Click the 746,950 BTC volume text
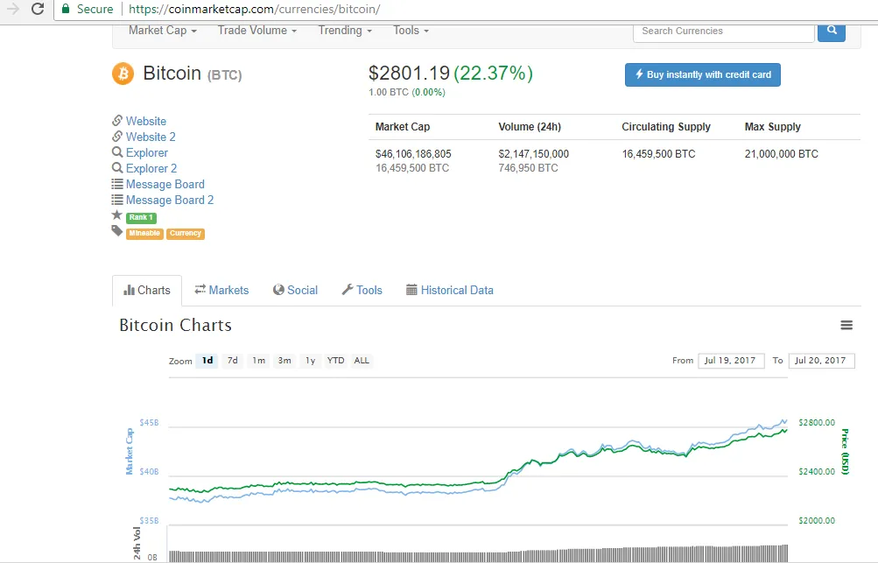878x563 pixels. click(528, 167)
